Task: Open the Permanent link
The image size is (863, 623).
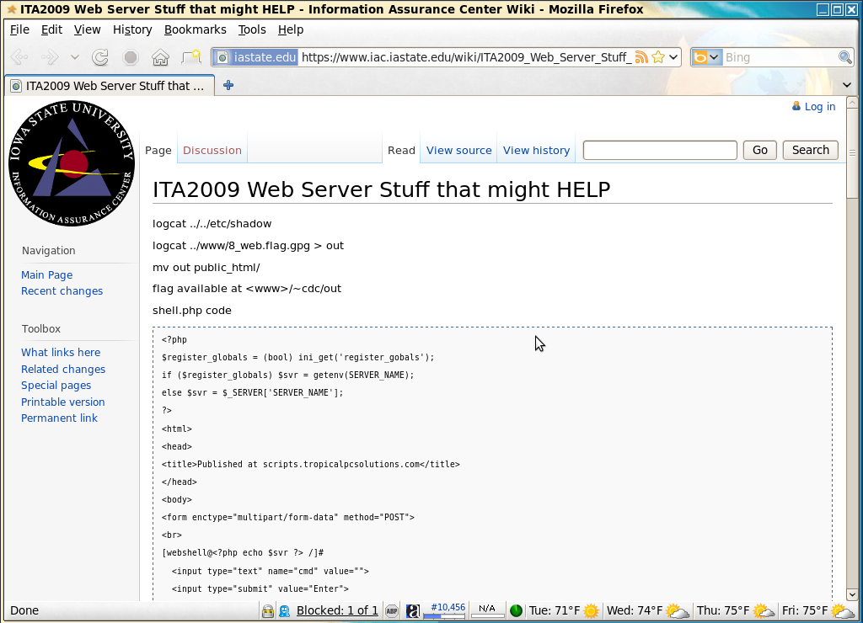Action: pyautogui.click(x=59, y=418)
